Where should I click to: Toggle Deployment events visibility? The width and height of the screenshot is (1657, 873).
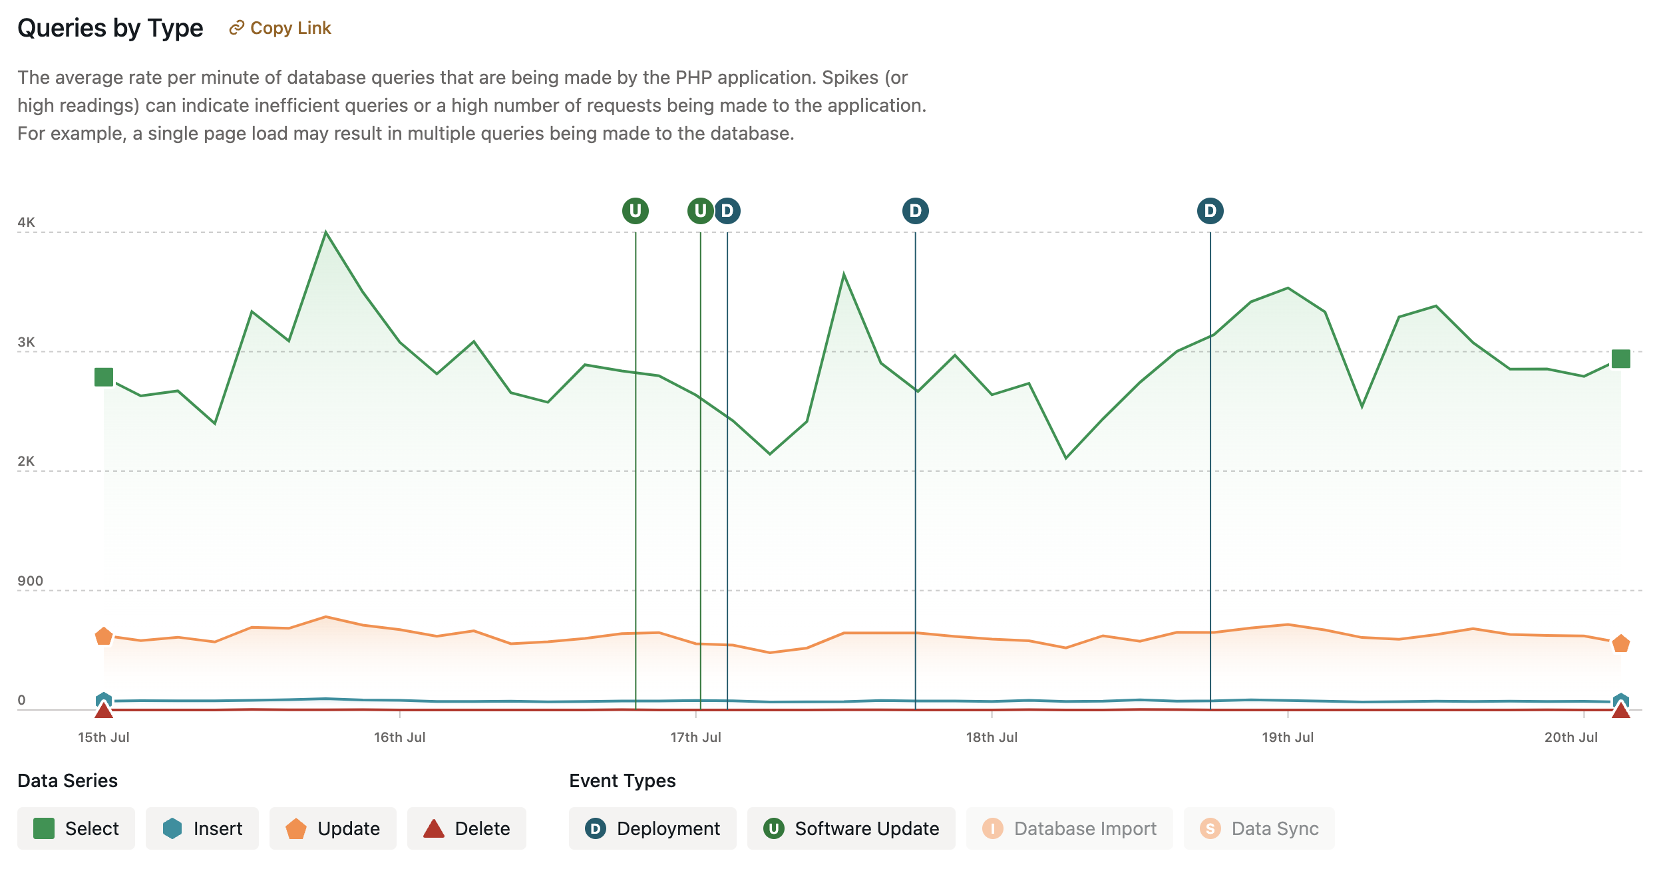(x=652, y=828)
